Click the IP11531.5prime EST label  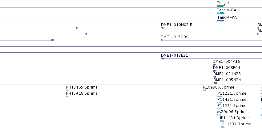click(x=232, y=106)
